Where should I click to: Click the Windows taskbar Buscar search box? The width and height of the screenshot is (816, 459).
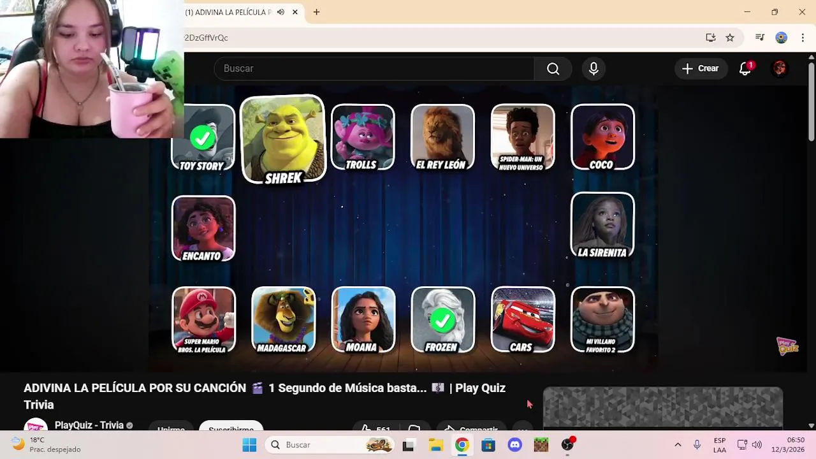click(x=331, y=444)
